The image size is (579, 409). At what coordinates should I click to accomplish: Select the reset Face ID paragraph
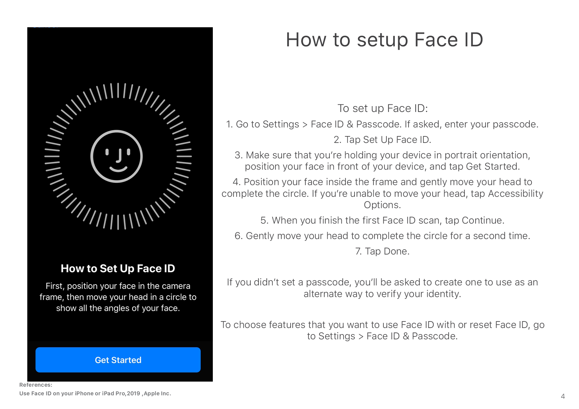pyautogui.click(x=382, y=330)
